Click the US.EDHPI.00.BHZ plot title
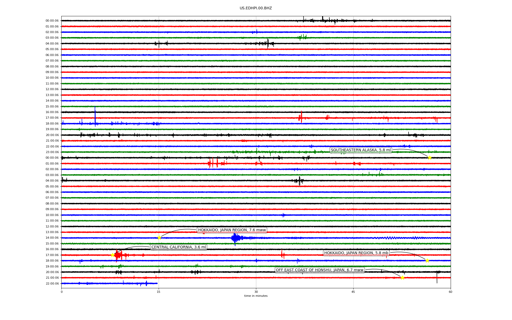This screenshot has height=320, width=512. point(256,8)
